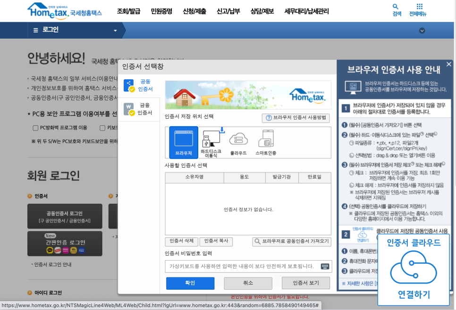Choose 하드디스크 이동식 storage icon

click(x=211, y=142)
